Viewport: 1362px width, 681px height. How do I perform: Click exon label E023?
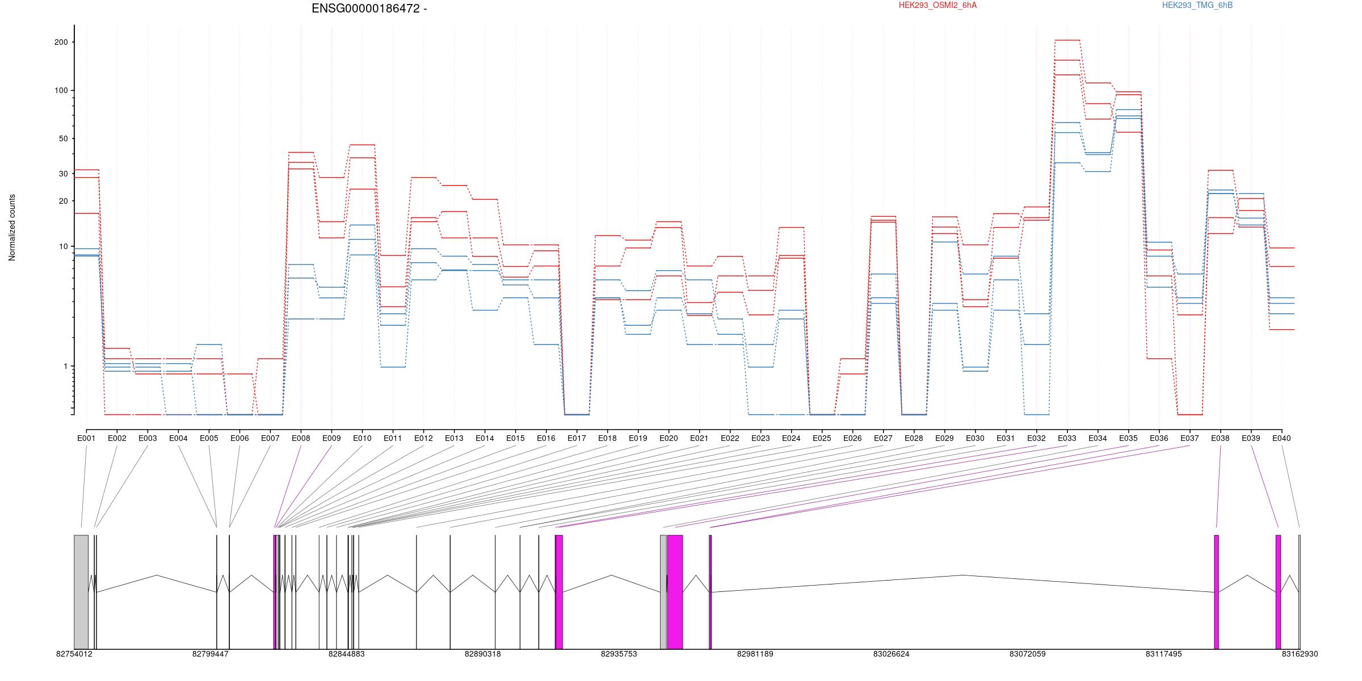760,438
